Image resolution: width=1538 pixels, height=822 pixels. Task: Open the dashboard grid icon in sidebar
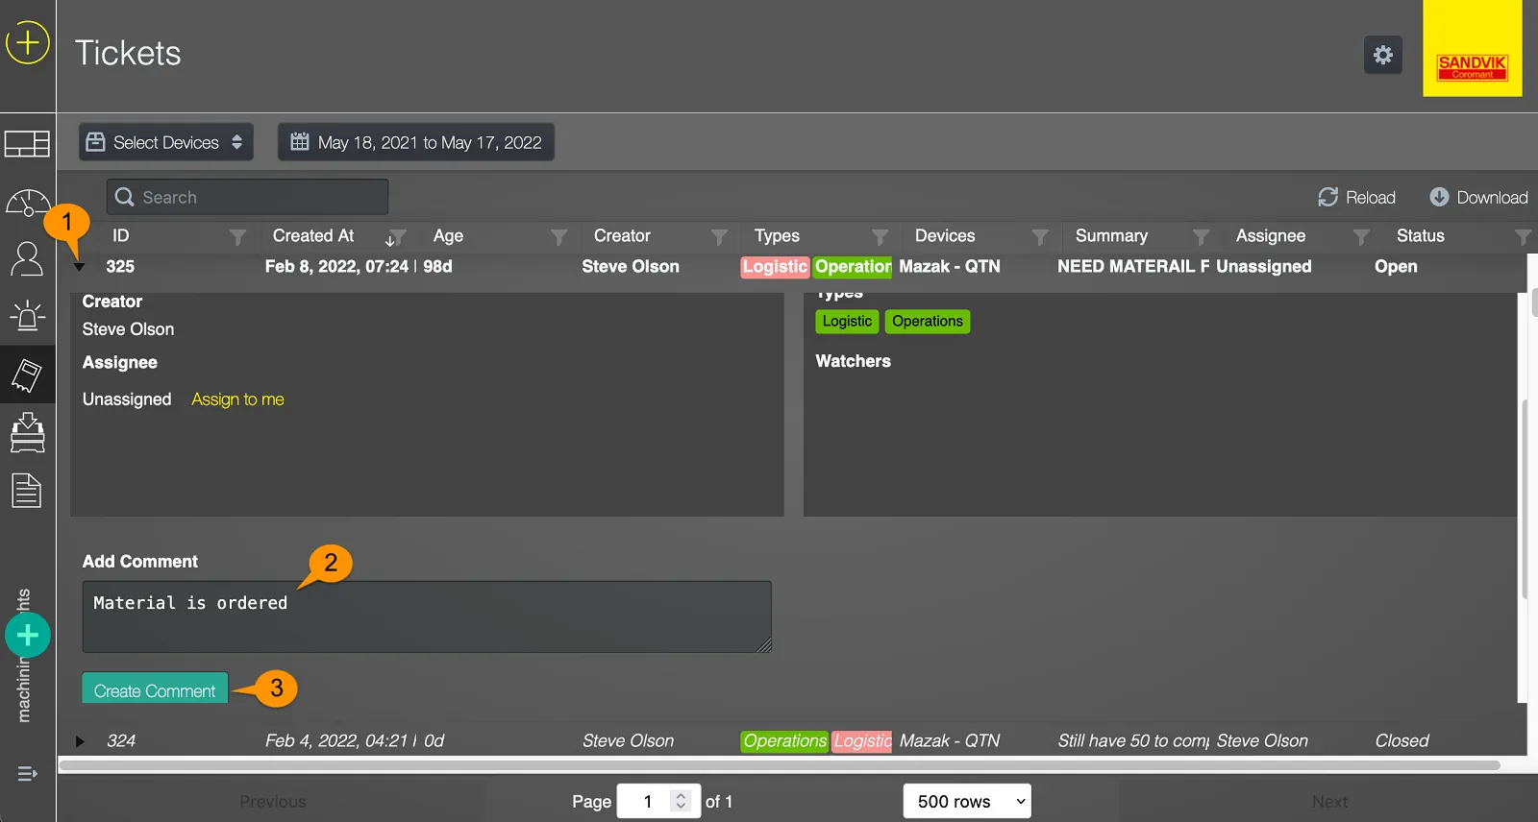click(x=27, y=144)
